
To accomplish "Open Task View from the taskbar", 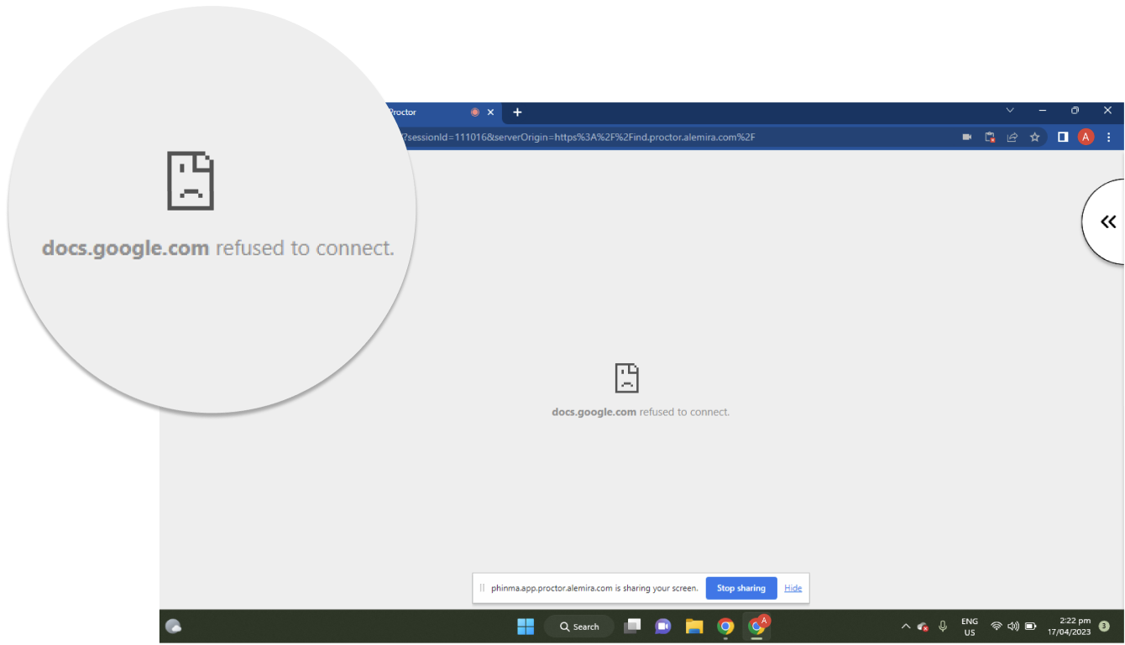I will (632, 627).
